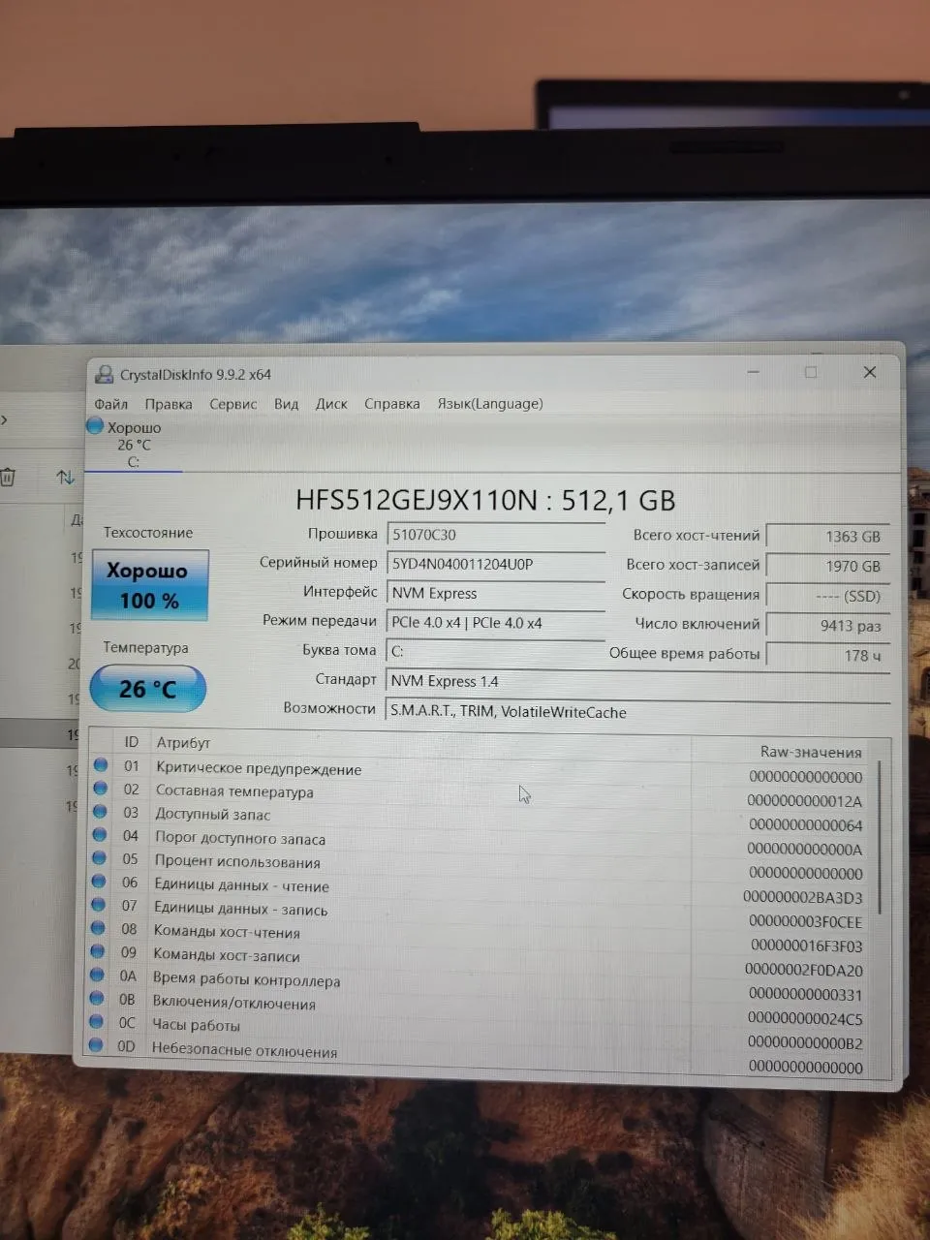This screenshot has height=1240, width=930.
Task: Click status dot for Процент использования row
Action: coord(99,857)
